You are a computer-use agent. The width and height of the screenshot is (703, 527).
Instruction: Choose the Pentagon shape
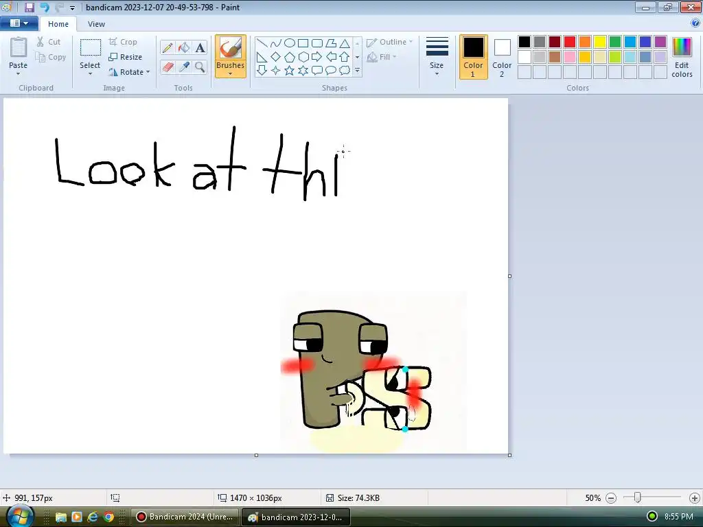click(x=290, y=57)
